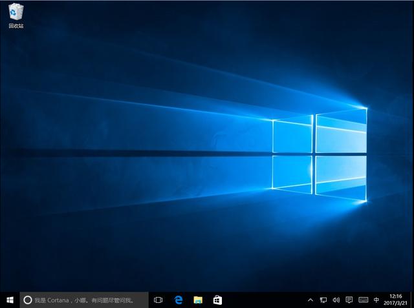Toggle the 中 input method indicator
Viewport: 414px width, 308px height.
coord(376,300)
